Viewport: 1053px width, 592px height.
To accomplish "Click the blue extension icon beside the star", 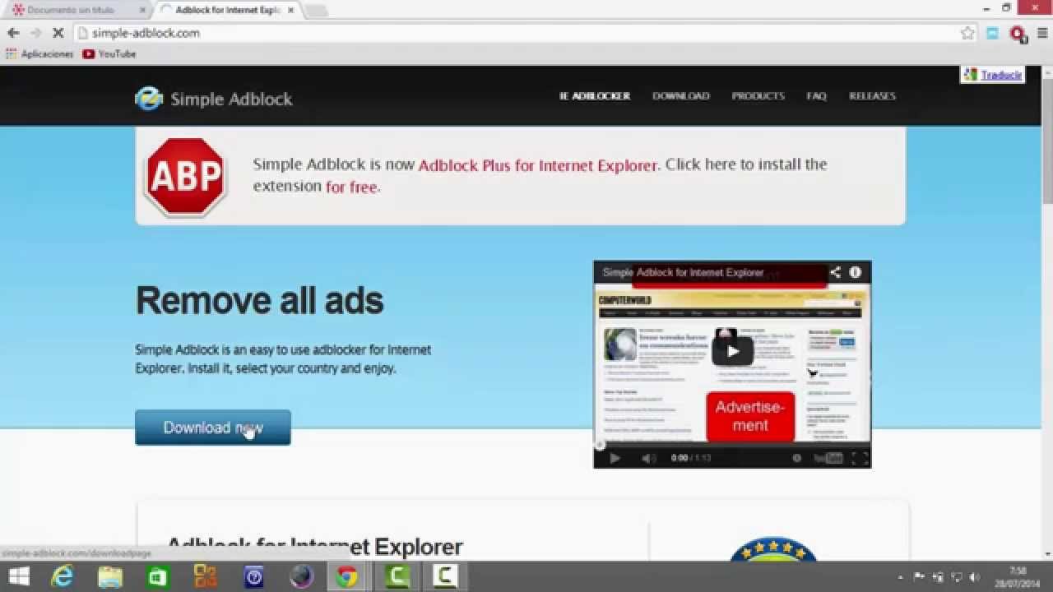I will coord(993,33).
